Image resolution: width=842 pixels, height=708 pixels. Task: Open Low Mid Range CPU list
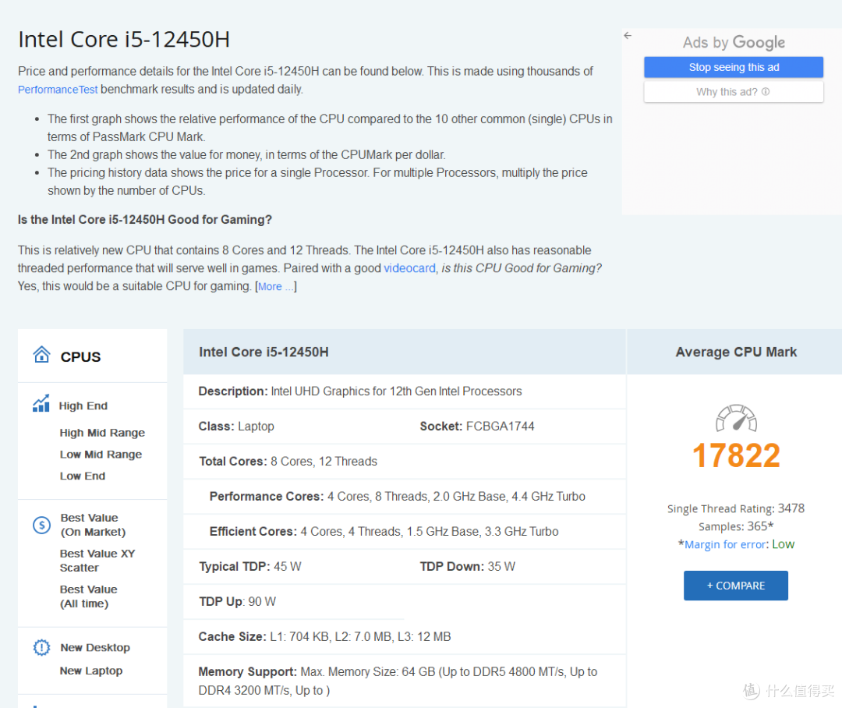(x=101, y=455)
